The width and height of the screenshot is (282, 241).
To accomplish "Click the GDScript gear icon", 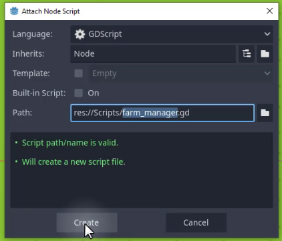I will (x=80, y=34).
